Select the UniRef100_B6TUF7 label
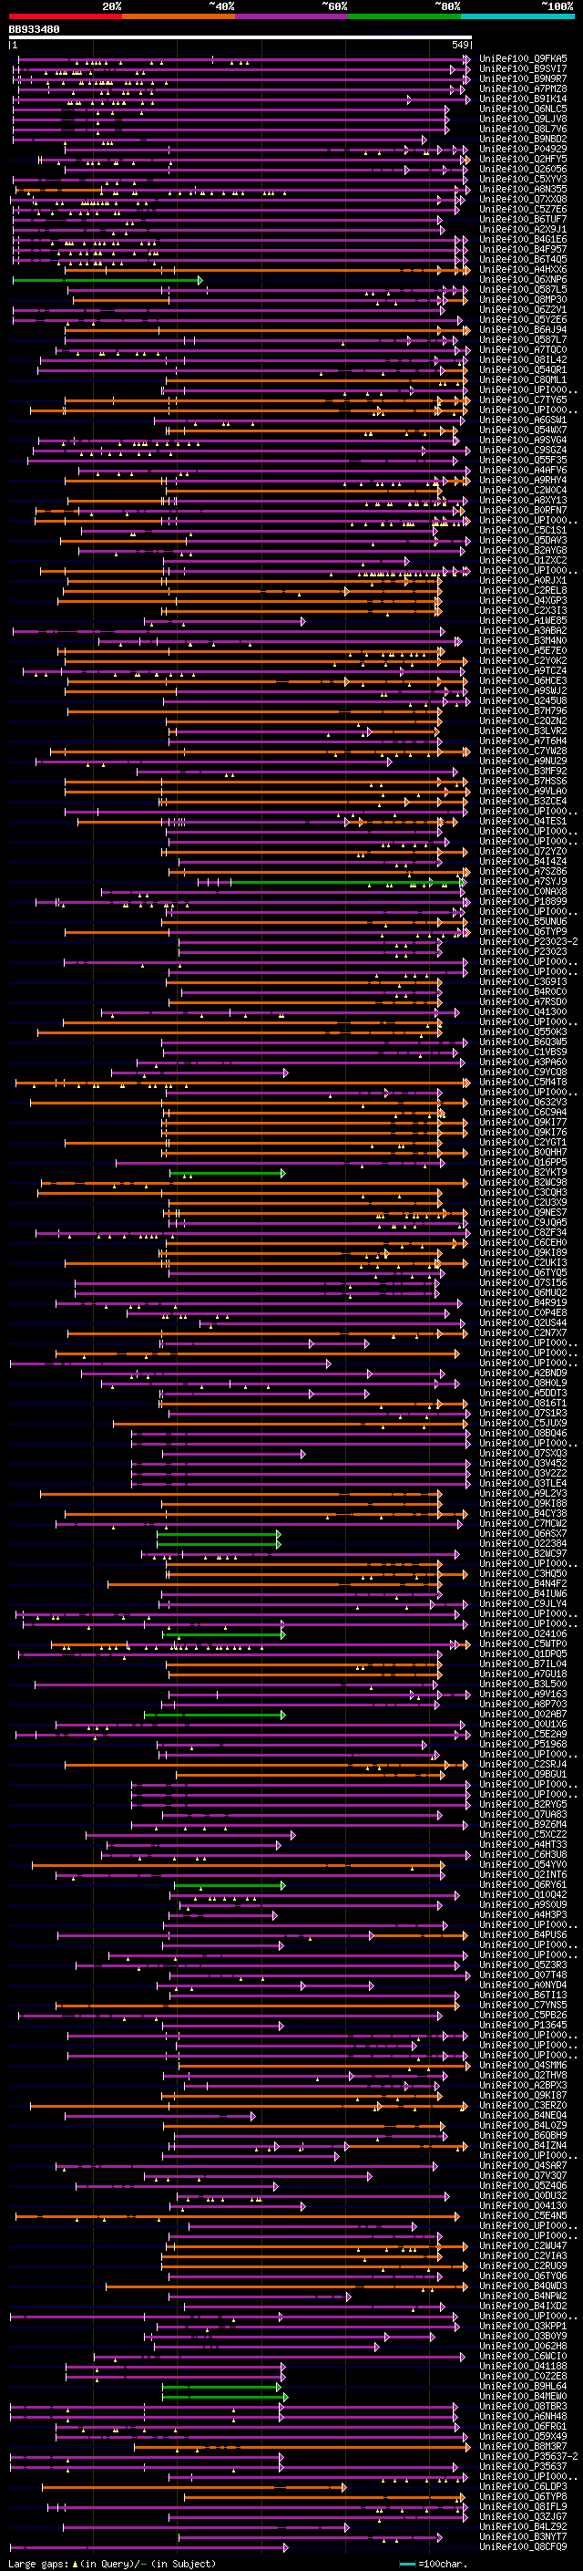The image size is (583, 2571). pyautogui.click(x=523, y=220)
